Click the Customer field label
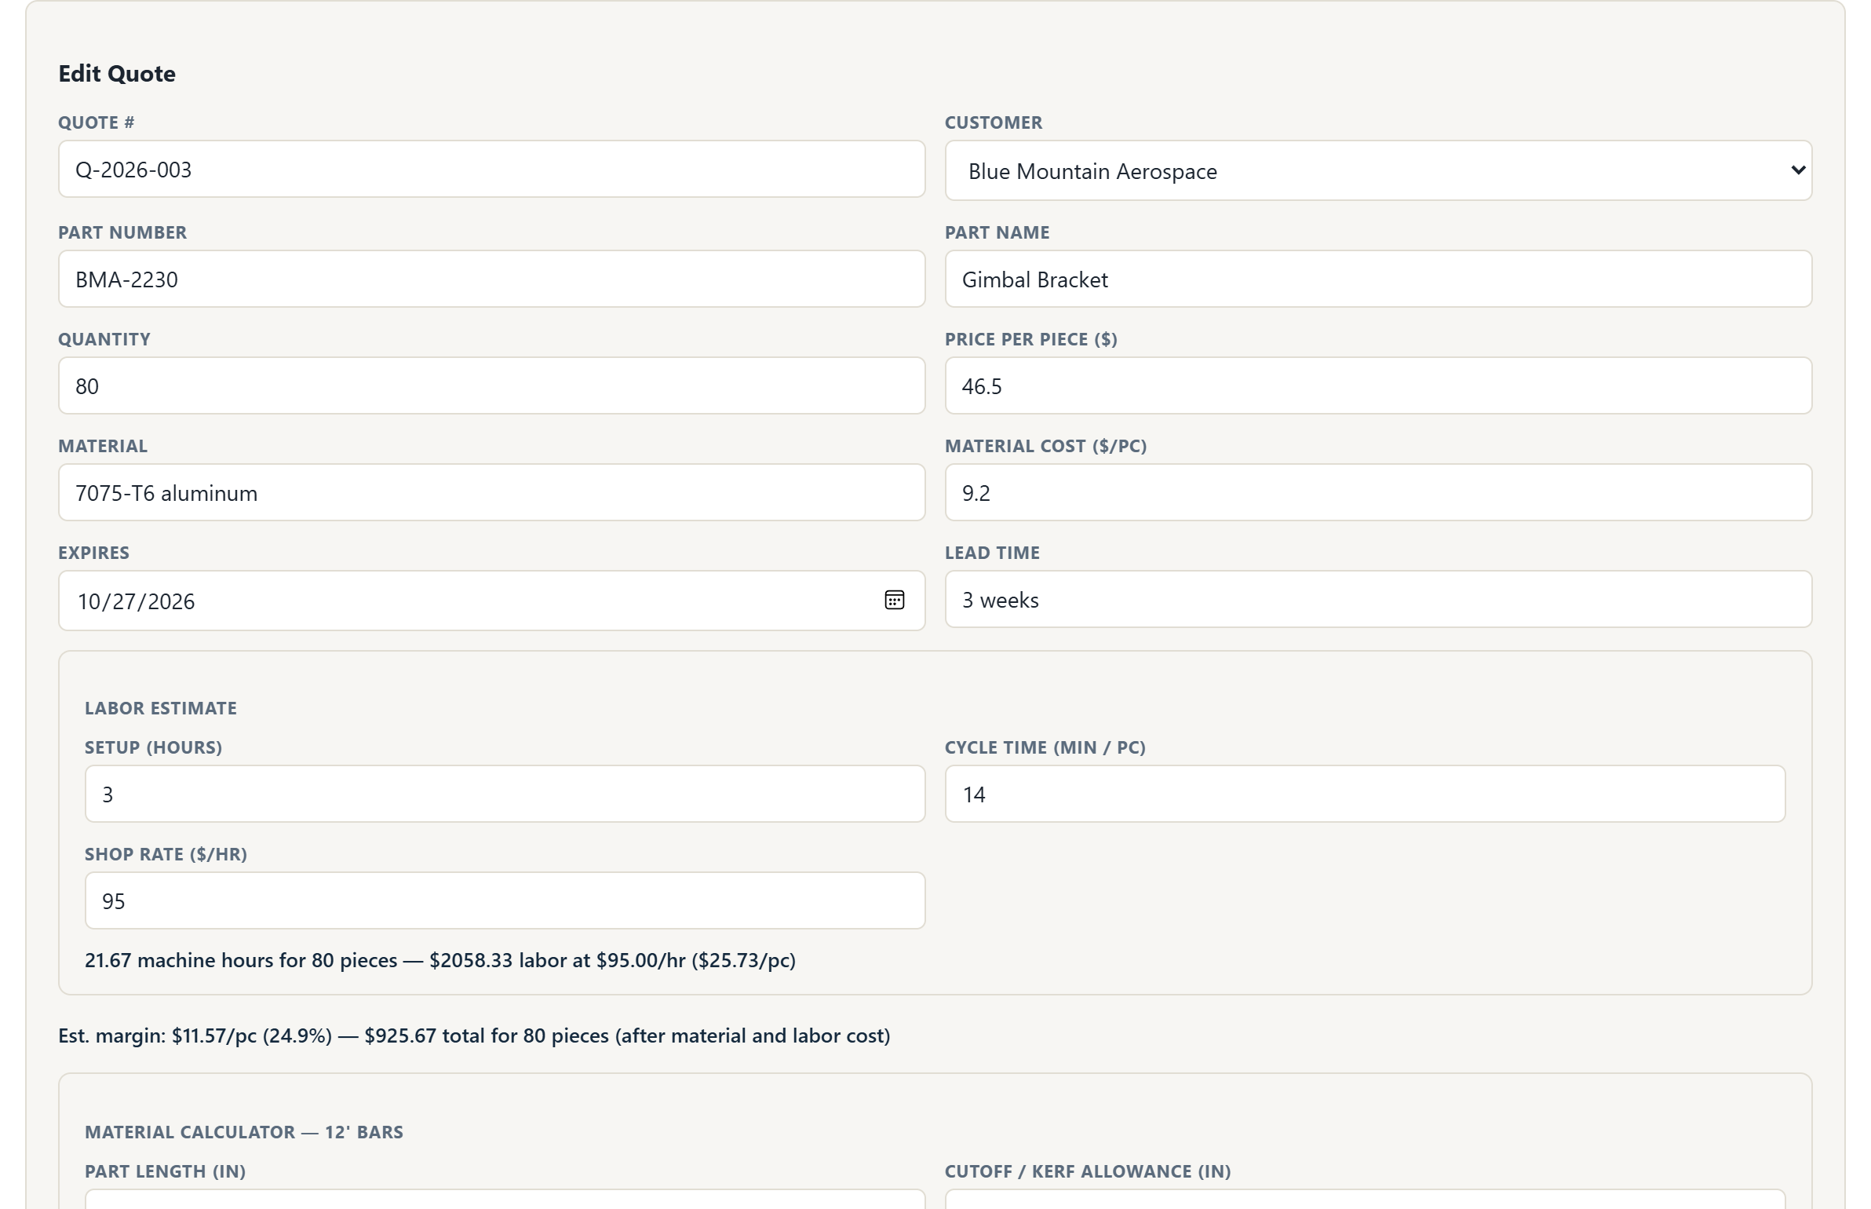The width and height of the screenshot is (1871, 1209). point(994,122)
